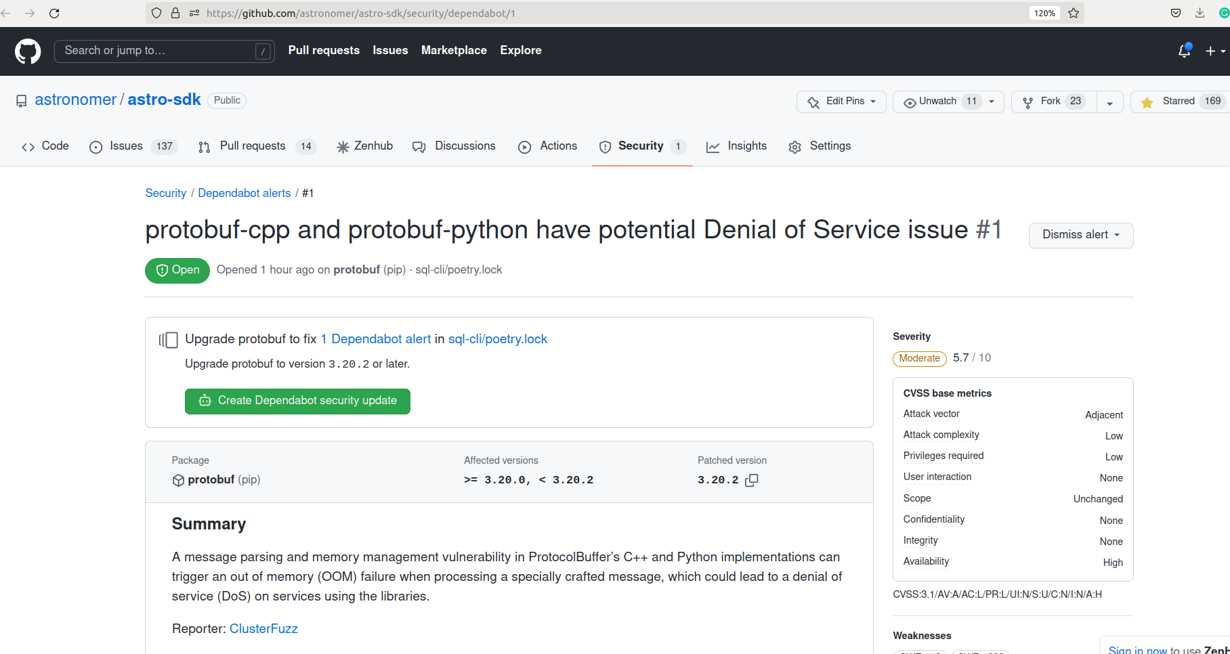Click the Open status badge
1230x654 pixels.
coord(177,270)
